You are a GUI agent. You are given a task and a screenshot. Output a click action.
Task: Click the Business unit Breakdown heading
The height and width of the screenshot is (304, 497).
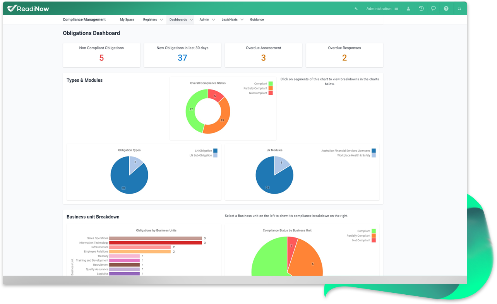[93, 217]
